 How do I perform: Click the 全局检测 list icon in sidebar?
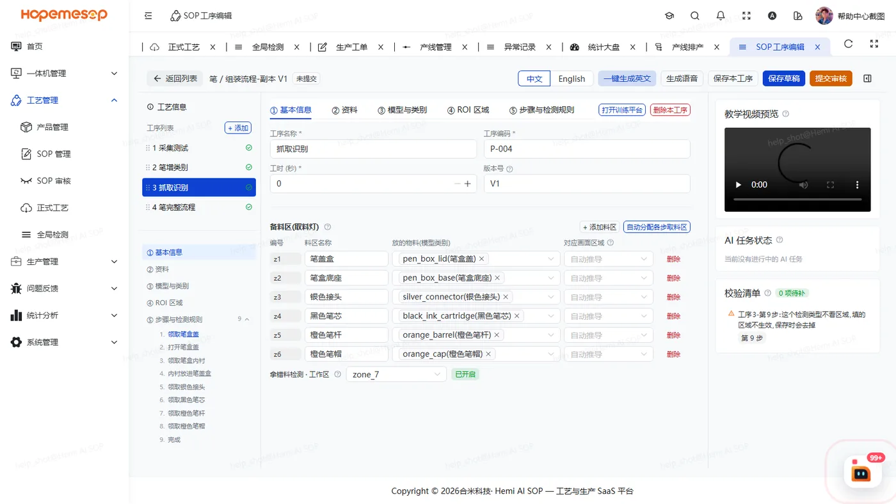click(26, 235)
